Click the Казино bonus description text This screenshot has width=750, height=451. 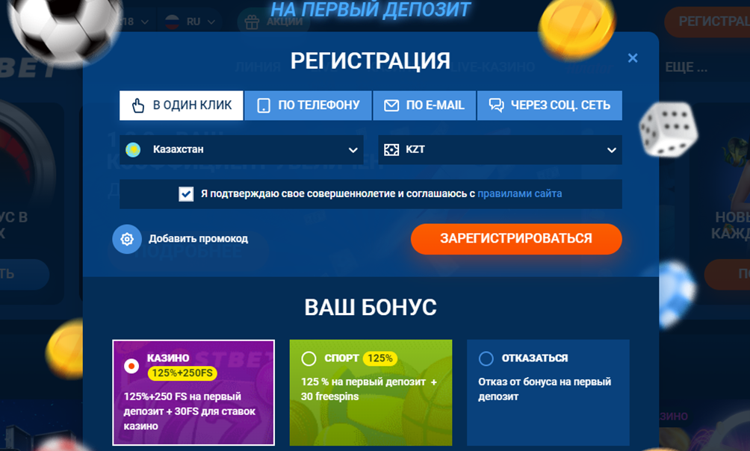(190, 411)
